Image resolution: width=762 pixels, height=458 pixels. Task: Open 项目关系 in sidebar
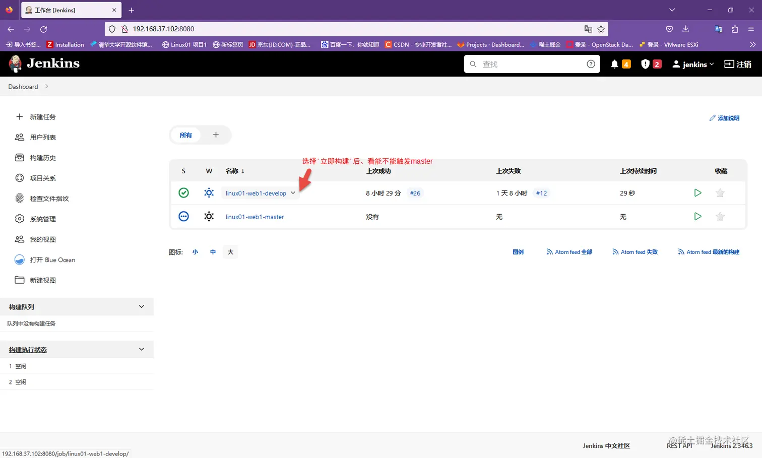tap(42, 178)
